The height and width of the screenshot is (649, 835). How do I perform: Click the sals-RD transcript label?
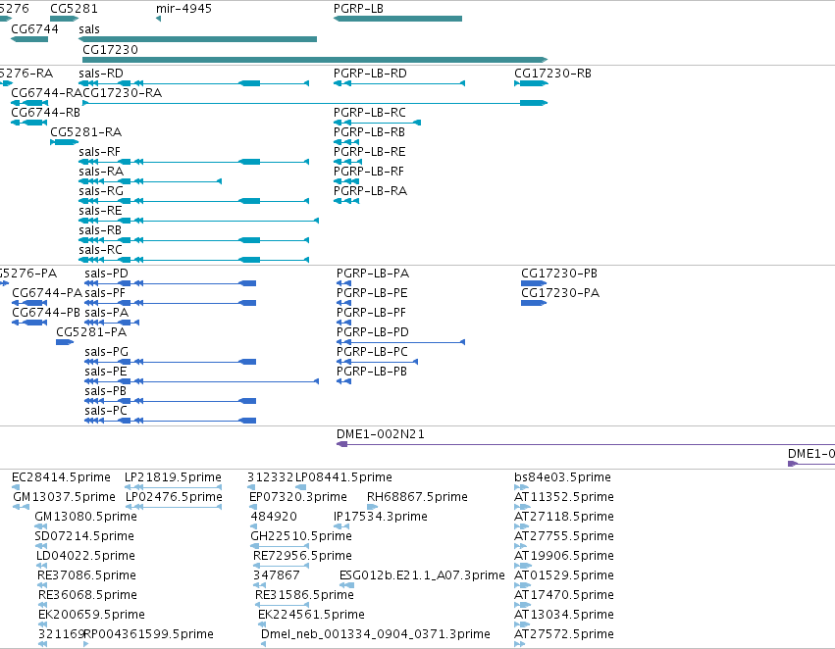click(x=101, y=73)
